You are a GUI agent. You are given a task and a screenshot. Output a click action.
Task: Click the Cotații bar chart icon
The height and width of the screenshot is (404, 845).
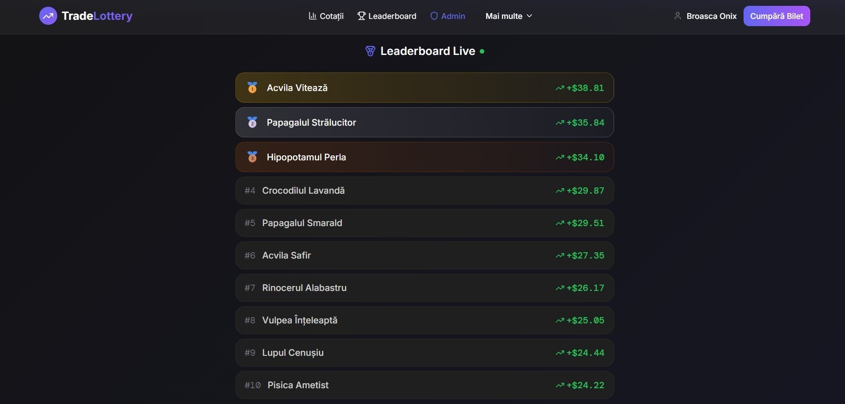click(x=312, y=16)
